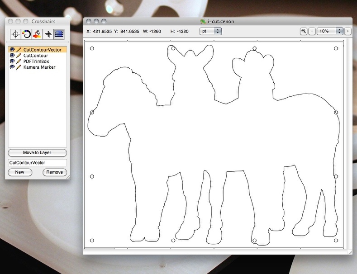Switch to the Layers stack inspector

click(59, 34)
